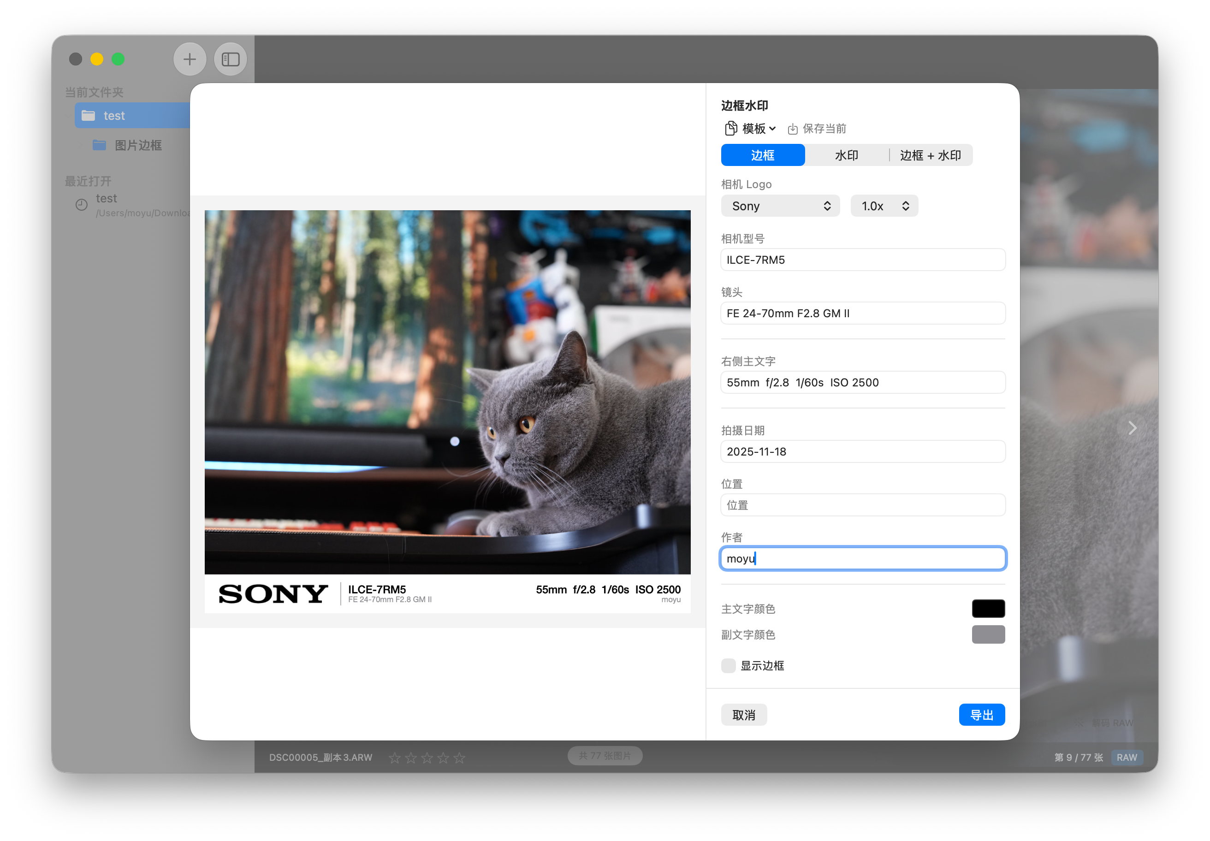The image size is (1210, 841).
Task: Click the 第 9 / 77 张 counter
Action: [x=1079, y=758]
